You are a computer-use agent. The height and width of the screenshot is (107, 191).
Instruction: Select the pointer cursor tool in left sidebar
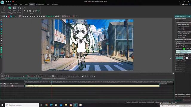[x=1, y=20]
